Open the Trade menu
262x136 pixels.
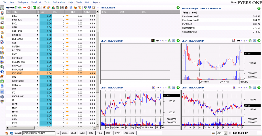[79, 2]
